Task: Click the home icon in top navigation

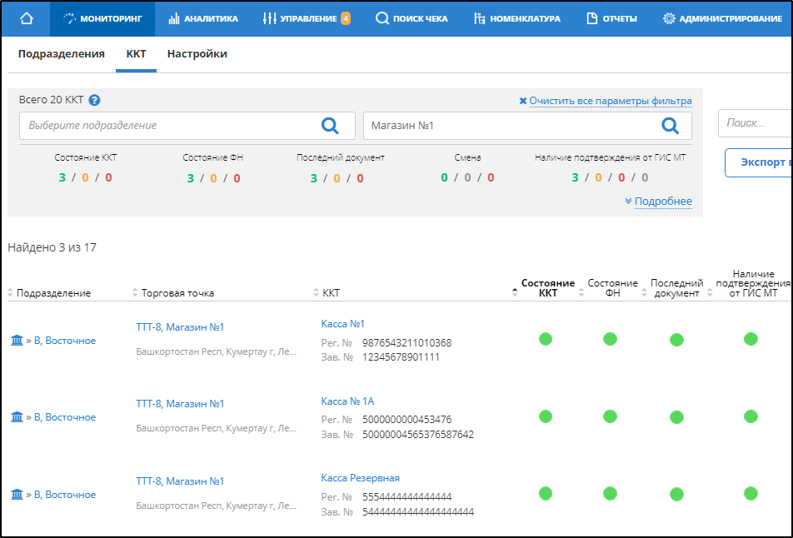Action: tap(26, 18)
